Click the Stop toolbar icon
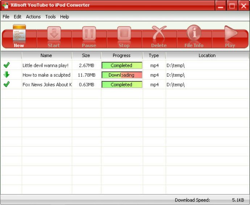The height and width of the screenshot is (205, 250). point(124,37)
